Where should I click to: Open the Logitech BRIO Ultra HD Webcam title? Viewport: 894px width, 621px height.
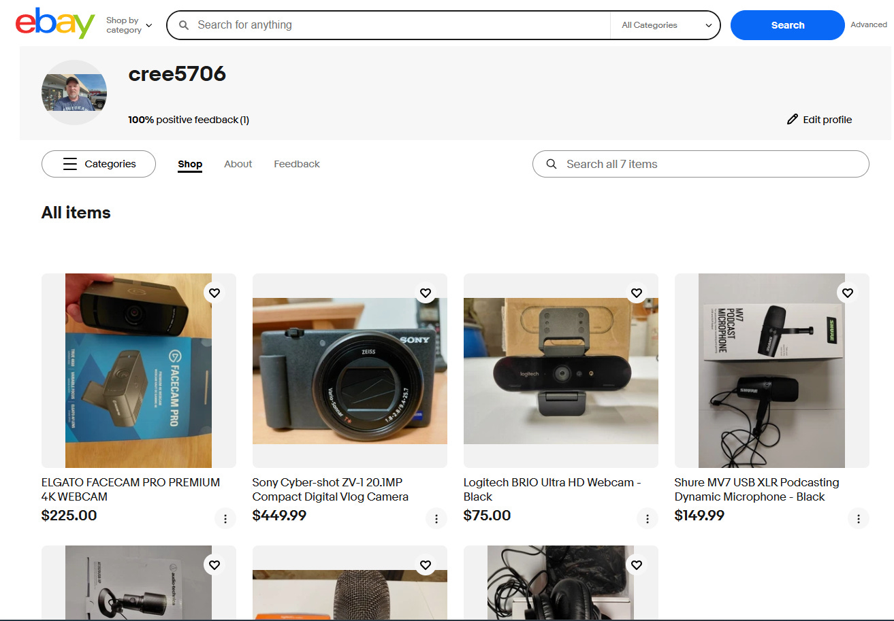(x=552, y=490)
